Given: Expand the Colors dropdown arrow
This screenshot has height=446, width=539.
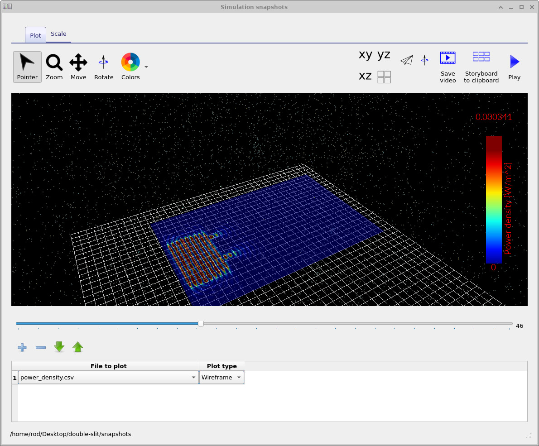Looking at the screenshot, I should point(146,67).
